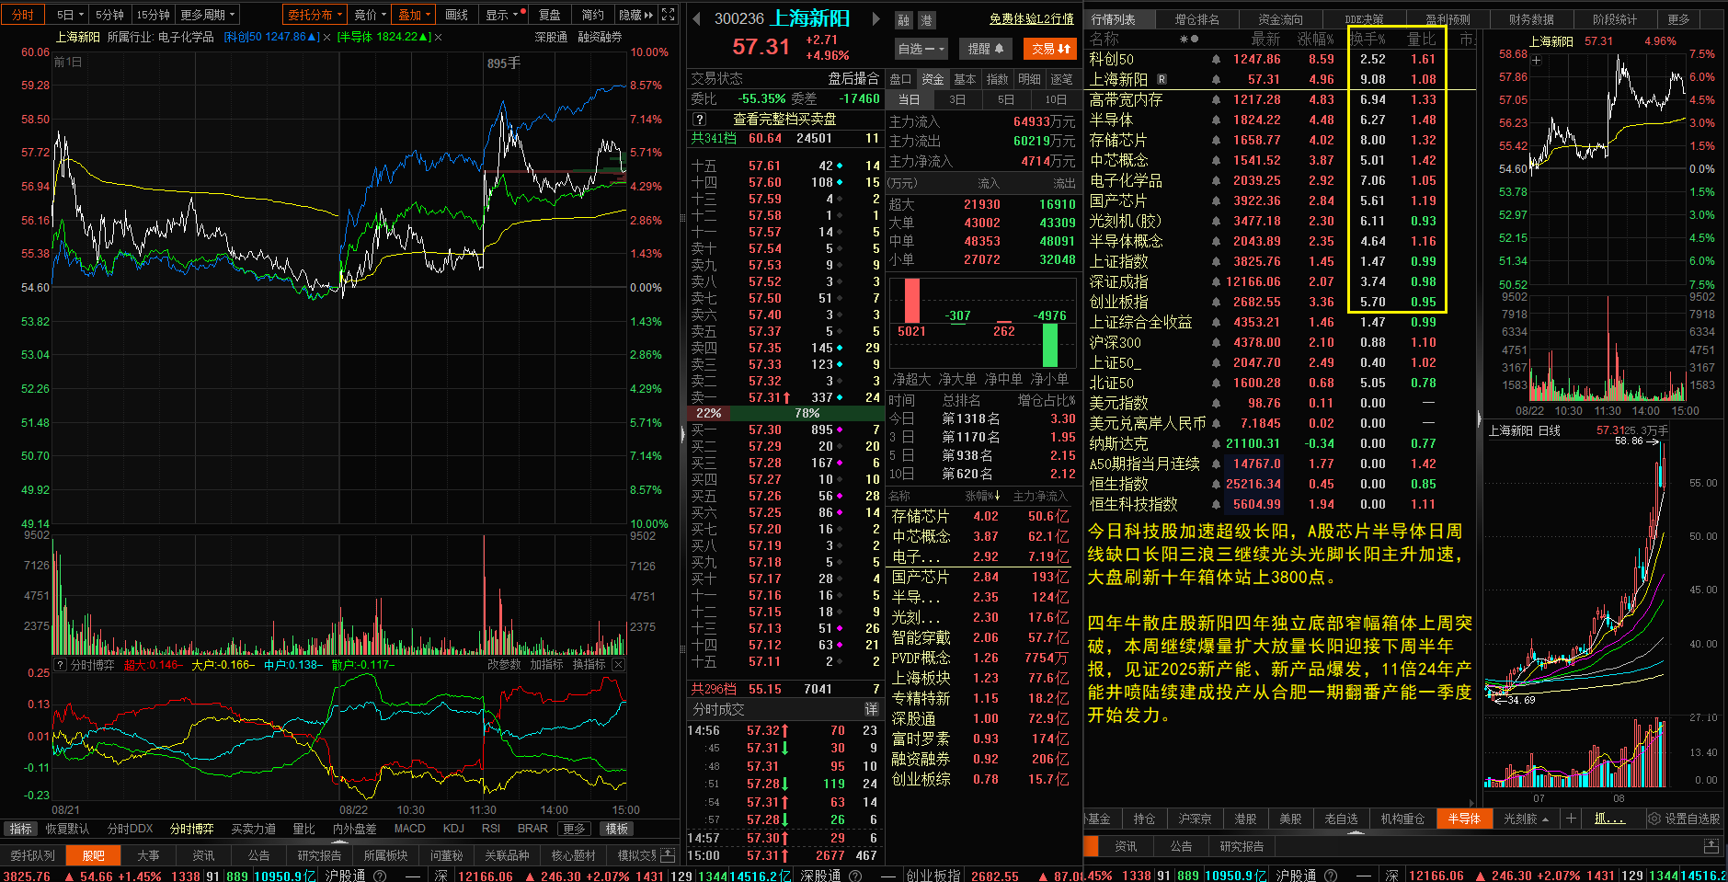Click the 沪股通 help question icon
This screenshot has width=1728, height=882.
coord(382,876)
